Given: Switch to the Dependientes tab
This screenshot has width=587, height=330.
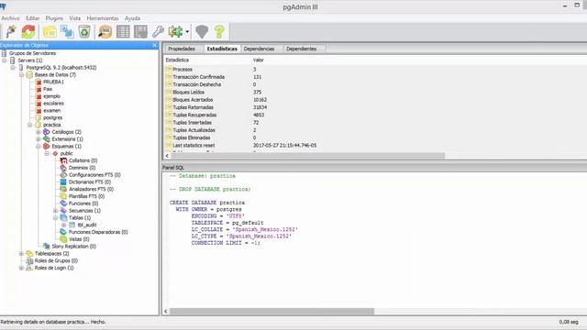Looking at the screenshot, I should click(302, 49).
